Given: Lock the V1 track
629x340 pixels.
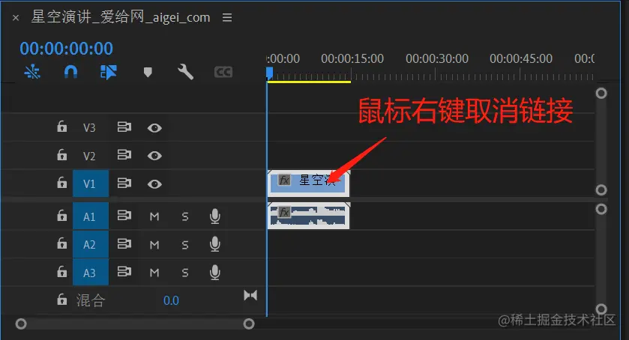Looking at the screenshot, I should [x=61, y=183].
